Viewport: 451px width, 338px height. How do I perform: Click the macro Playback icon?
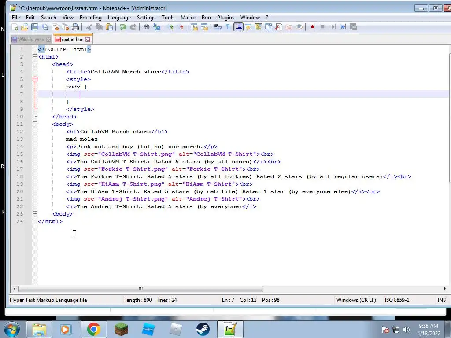pos(333,27)
